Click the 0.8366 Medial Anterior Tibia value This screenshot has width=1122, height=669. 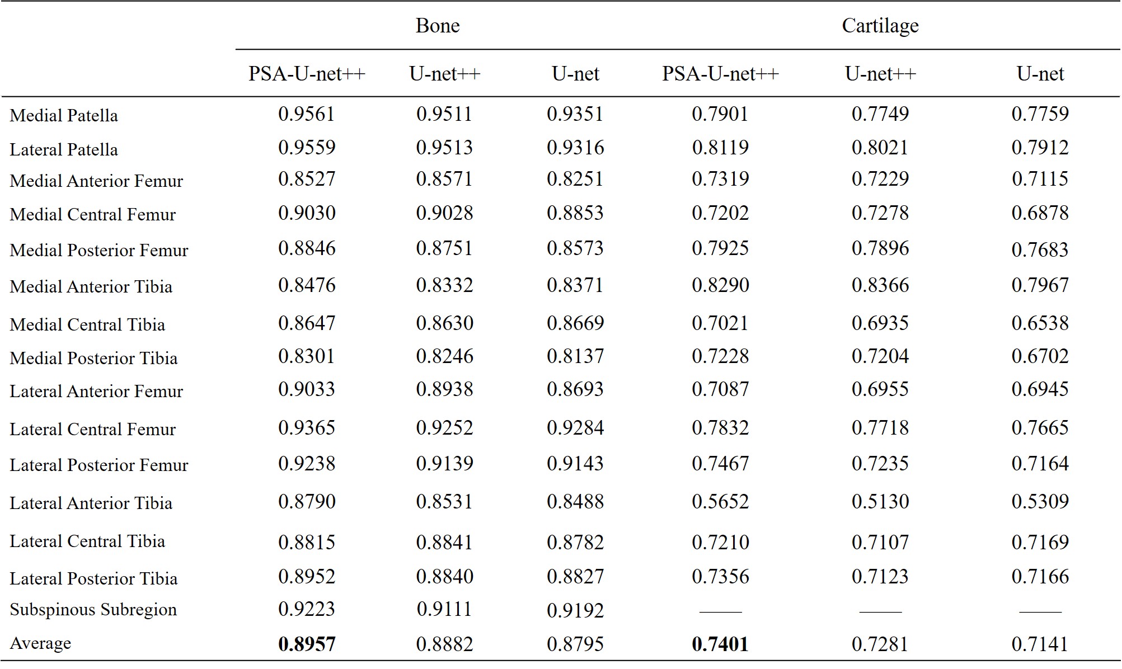880,285
